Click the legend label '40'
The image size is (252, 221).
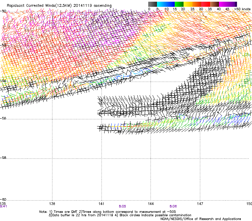point(219,9)
